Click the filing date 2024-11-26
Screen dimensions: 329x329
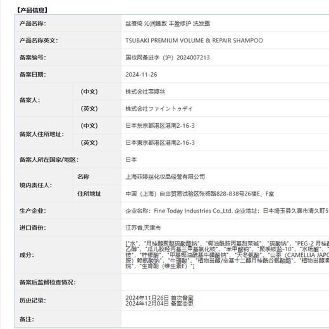pos(141,75)
